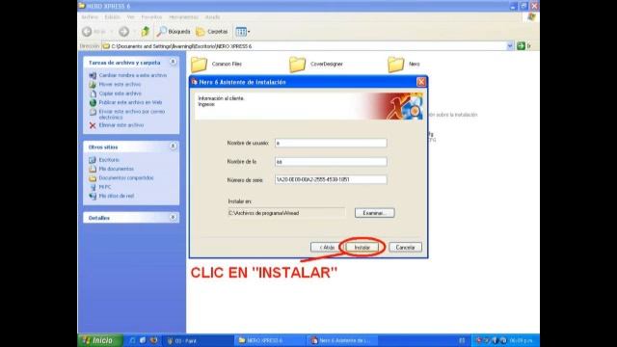Click the Cancelar button in the Nero wizard
Viewport: 617px width, 347px height.
(x=405, y=247)
